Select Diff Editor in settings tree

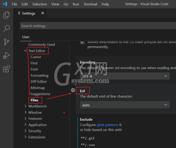pyautogui.click(x=39, y=82)
